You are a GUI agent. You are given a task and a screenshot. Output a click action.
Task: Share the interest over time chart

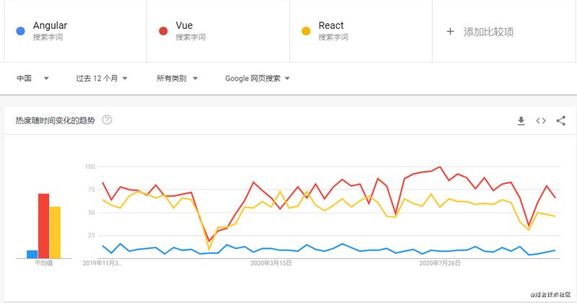click(x=561, y=120)
